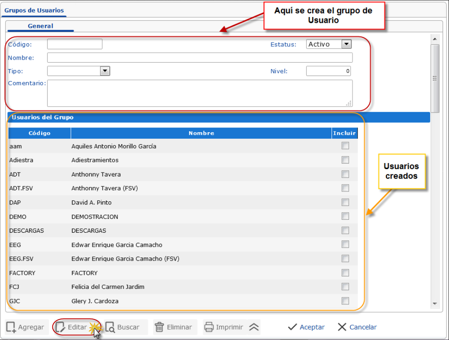Click the Editar pencil icon
449x340 pixels.
click(x=60, y=327)
